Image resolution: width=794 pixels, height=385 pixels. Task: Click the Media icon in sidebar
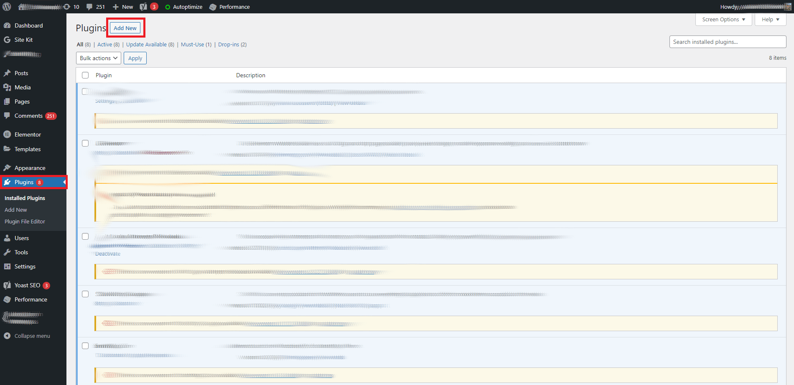pyautogui.click(x=7, y=87)
